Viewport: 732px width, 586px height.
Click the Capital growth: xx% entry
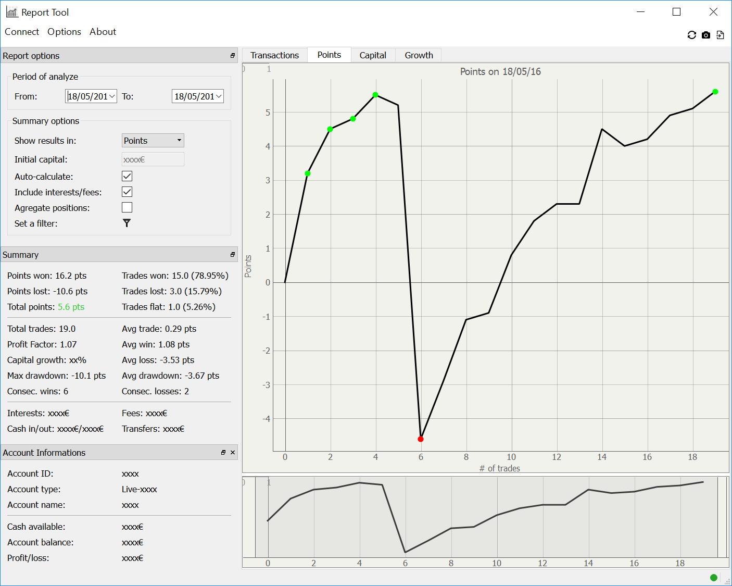point(47,360)
